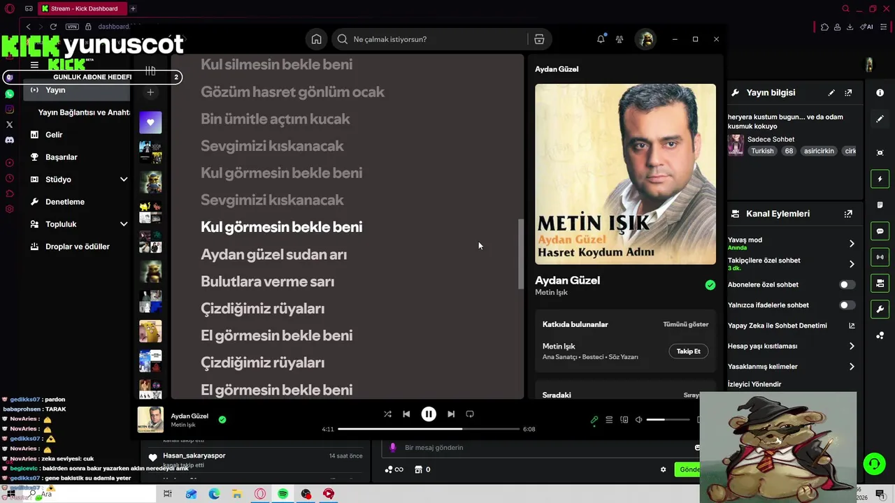Click the green saved checkmark beside Aydan Güzel title

click(710, 284)
